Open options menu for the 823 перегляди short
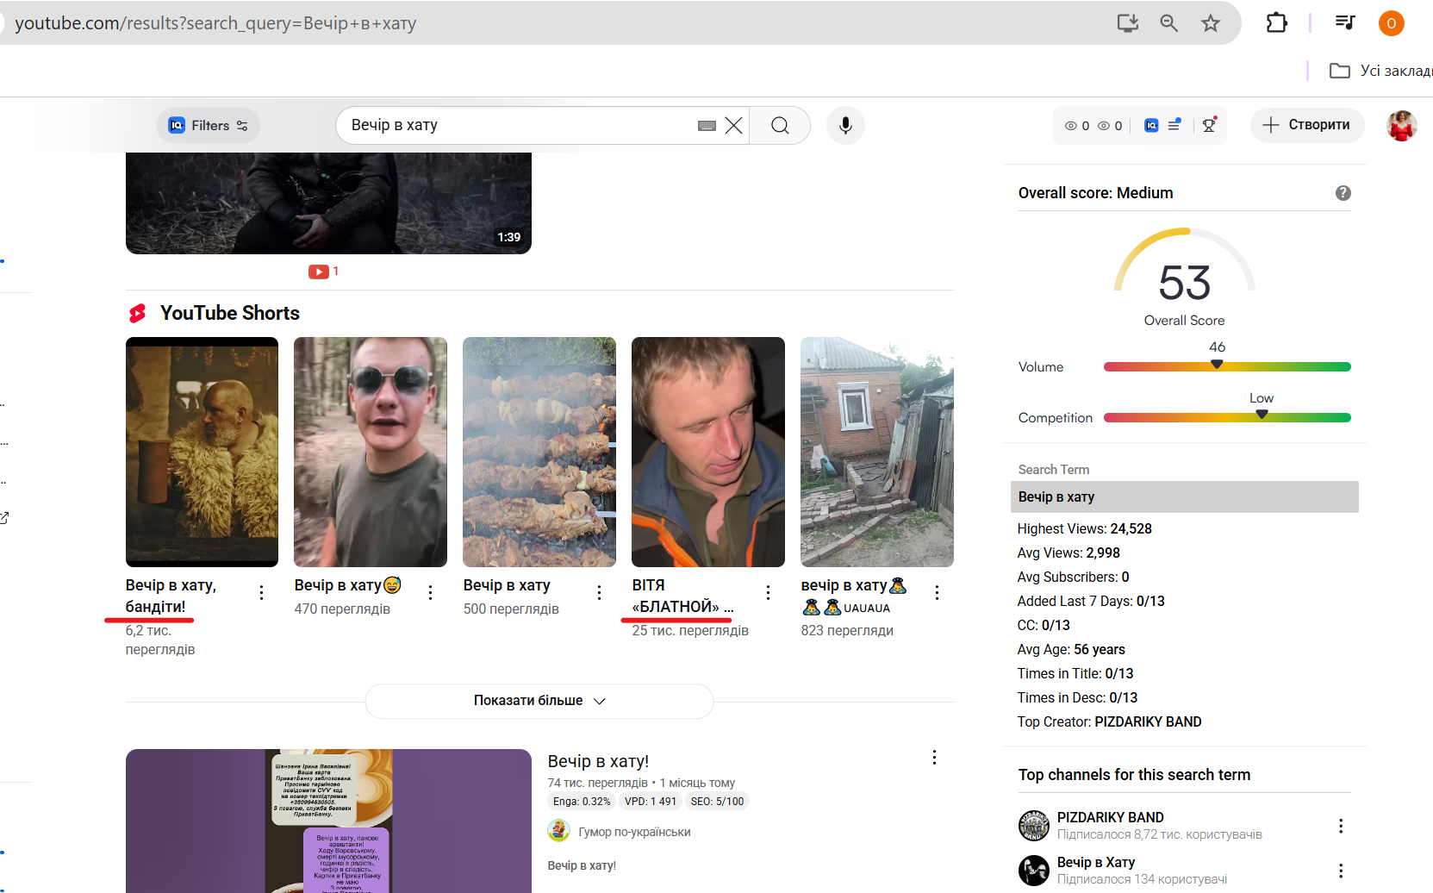Viewport: 1433px width, 893px height. 937,592
